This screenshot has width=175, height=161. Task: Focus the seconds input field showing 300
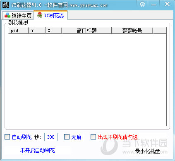51,137
